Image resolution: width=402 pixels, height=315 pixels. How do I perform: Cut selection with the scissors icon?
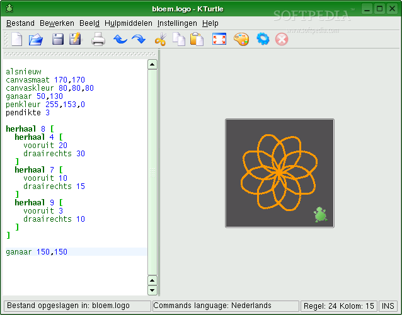[160, 39]
